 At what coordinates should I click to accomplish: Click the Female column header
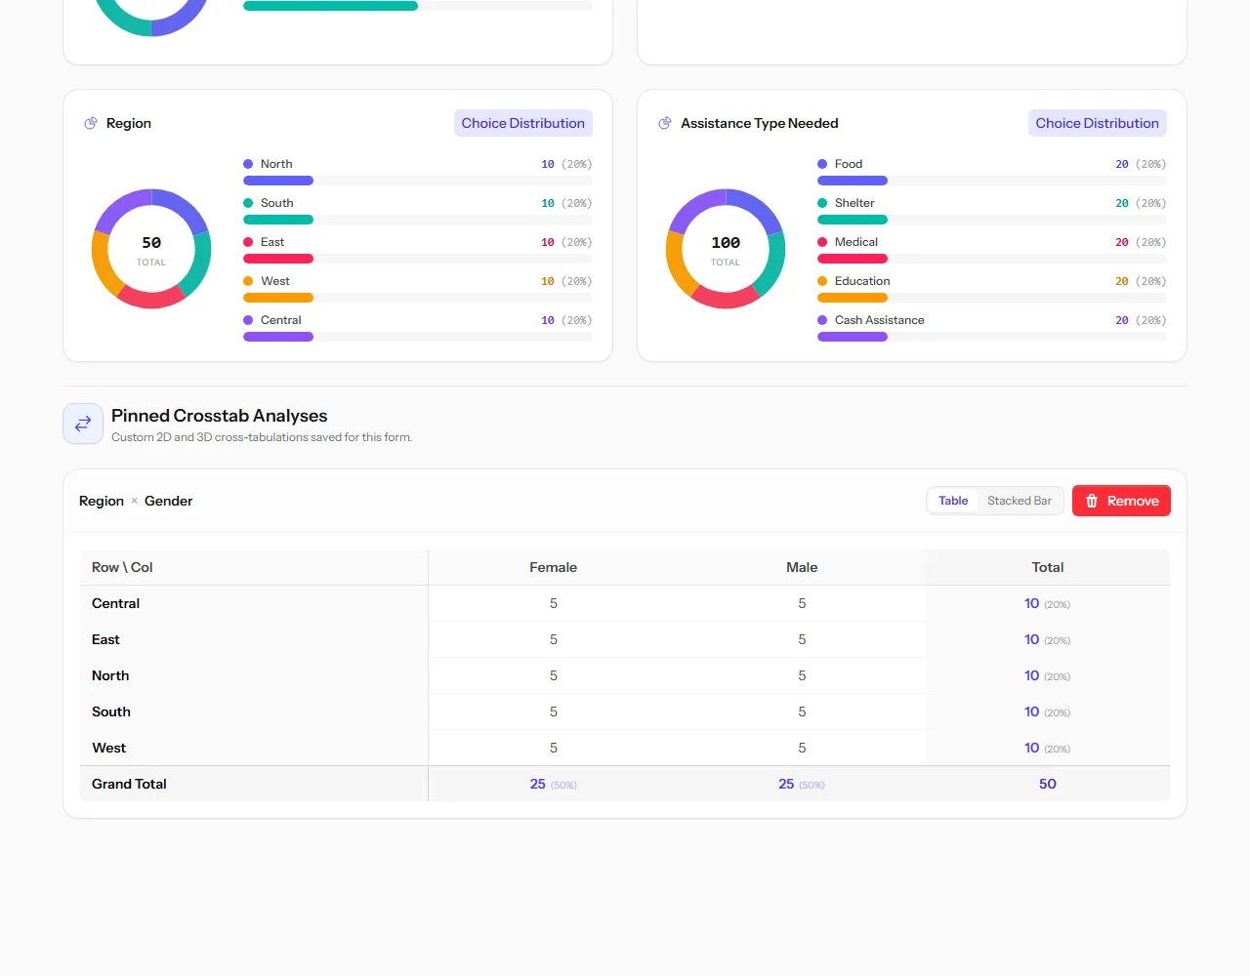coord(554,567)
